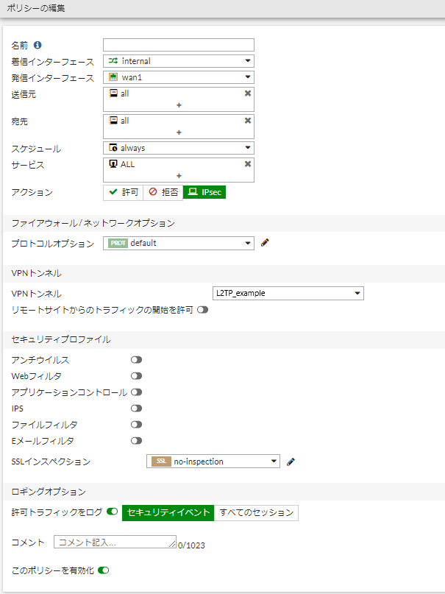Add a service with the サービス plus icon

pyautogui.click(x=179, y=176)
